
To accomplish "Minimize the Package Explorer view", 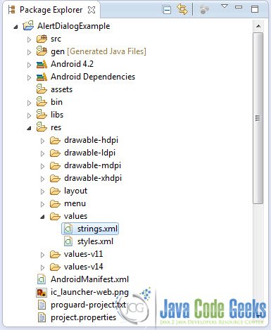I will click(239, 7).
